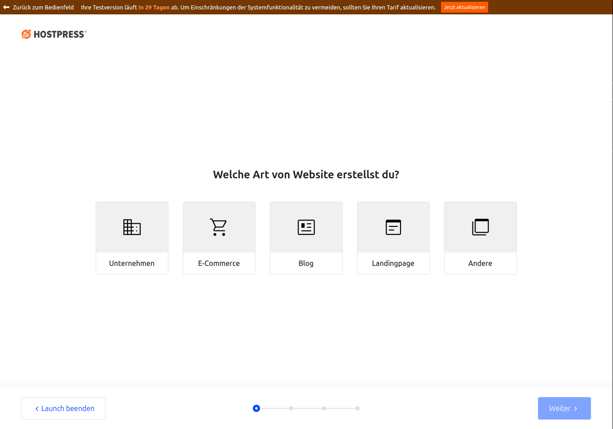Viewport: 613px width, 429px height.
Task: Open Zurück zum Bedienfeld link
Action: [x=43, y=7]
